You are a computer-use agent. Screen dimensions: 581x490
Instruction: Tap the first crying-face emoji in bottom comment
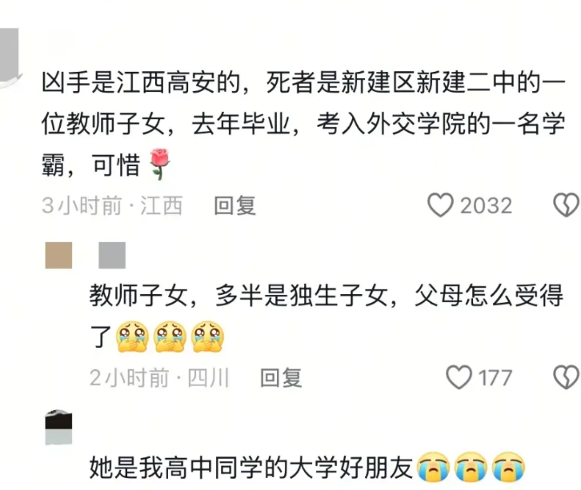pyautogui.click(x=434, y=467)
